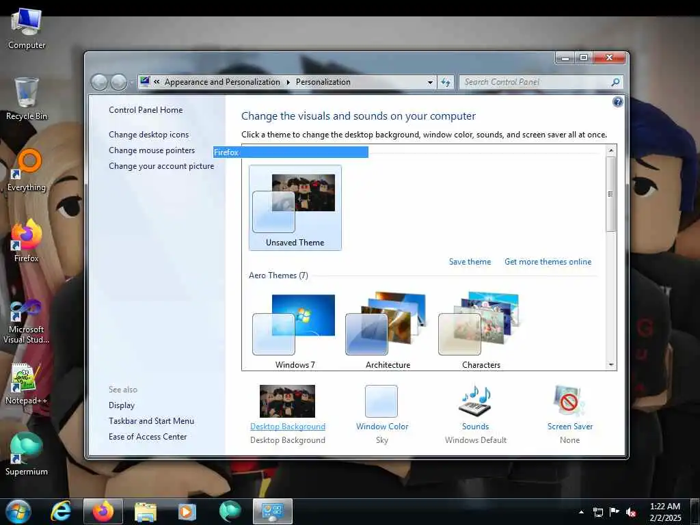Open the Sounds piano icon

point(476,401)
